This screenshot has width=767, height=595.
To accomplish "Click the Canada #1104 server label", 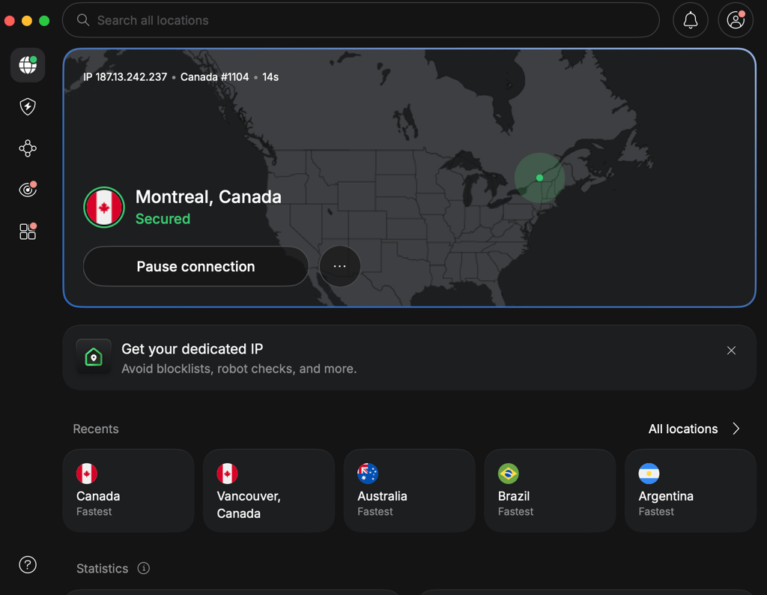I will click(214, 77).
